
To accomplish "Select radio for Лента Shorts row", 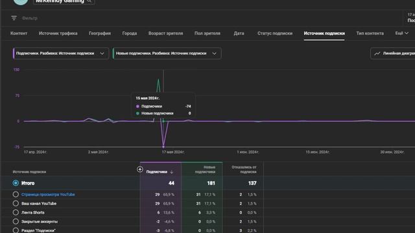I will (x=16, y=212).
